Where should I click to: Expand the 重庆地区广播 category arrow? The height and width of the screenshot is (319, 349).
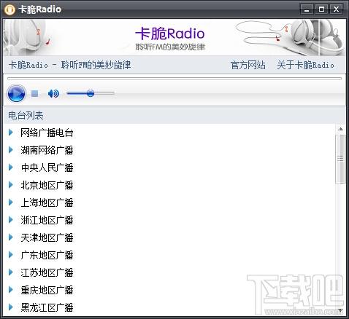tap(11, 290)
